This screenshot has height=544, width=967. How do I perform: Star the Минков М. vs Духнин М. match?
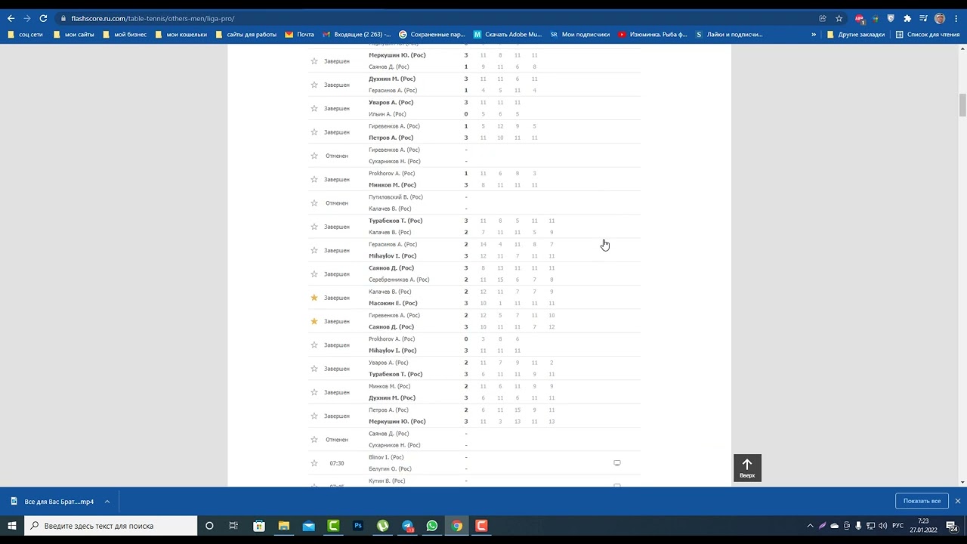click(314, 392)
